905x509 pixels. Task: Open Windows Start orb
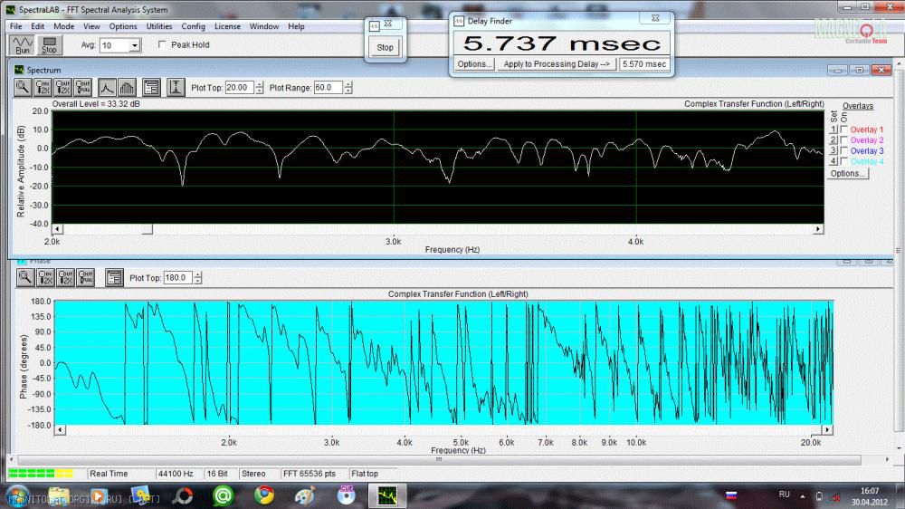pos(17,495)
